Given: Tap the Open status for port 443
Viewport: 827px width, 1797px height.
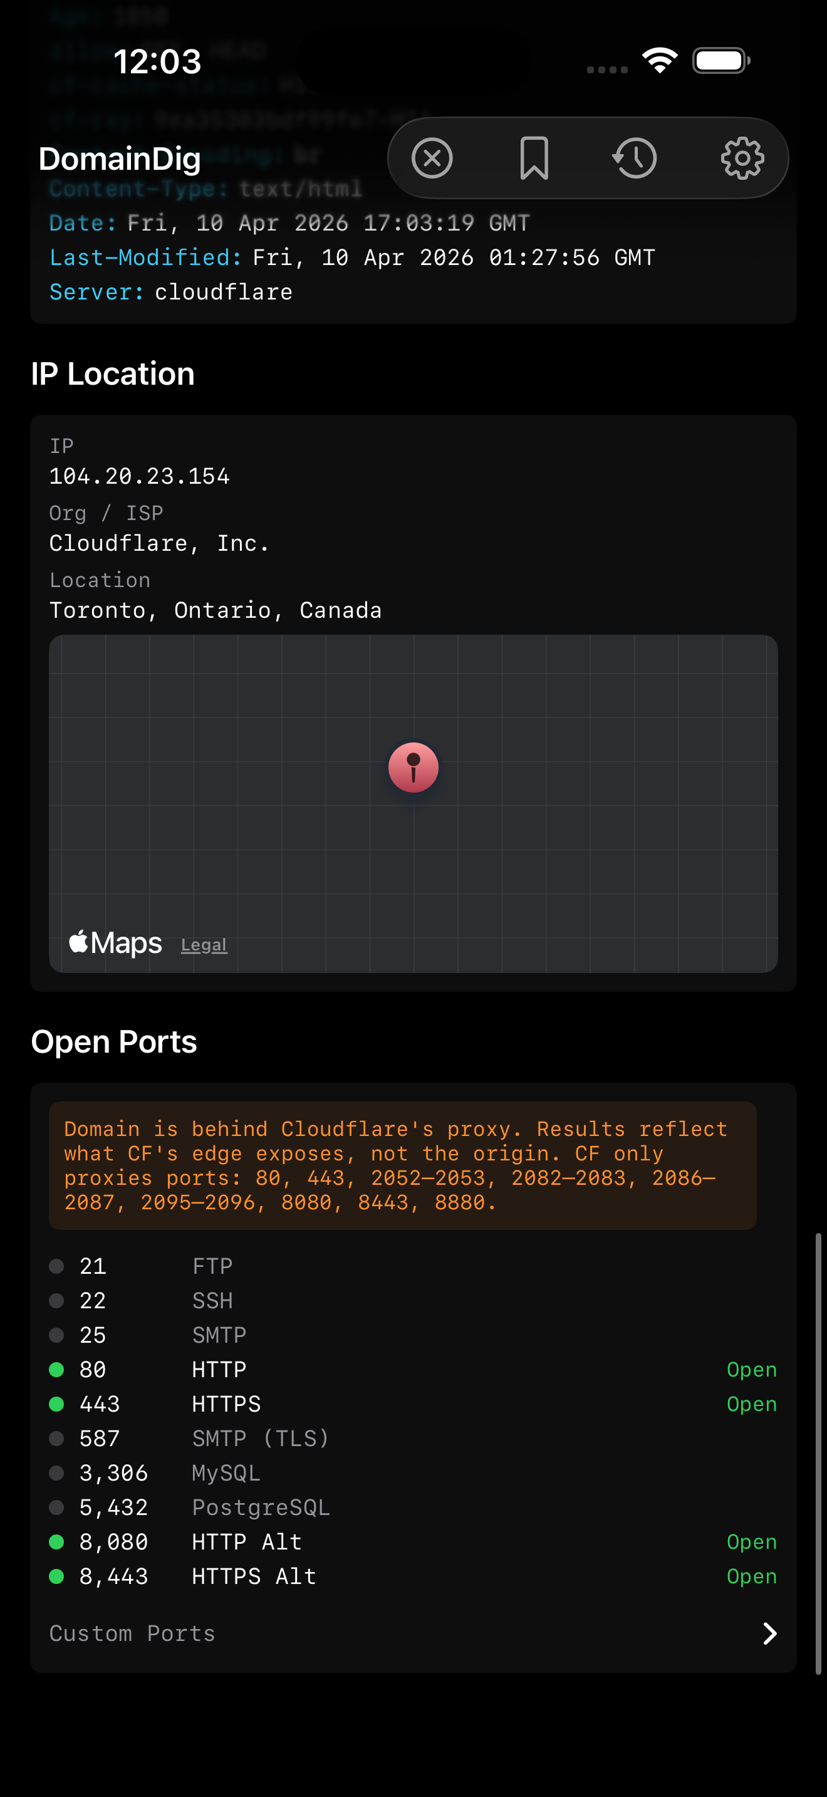Looking at the screenshot, I should point(752,1404).
